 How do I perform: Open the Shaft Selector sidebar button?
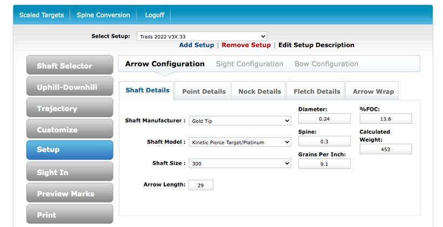pyautogui.click(x=70, y=66)
